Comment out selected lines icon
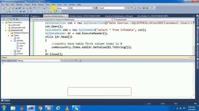Viewport: 199px width, 111px height. pyautogui.click(x=28, y=12)
